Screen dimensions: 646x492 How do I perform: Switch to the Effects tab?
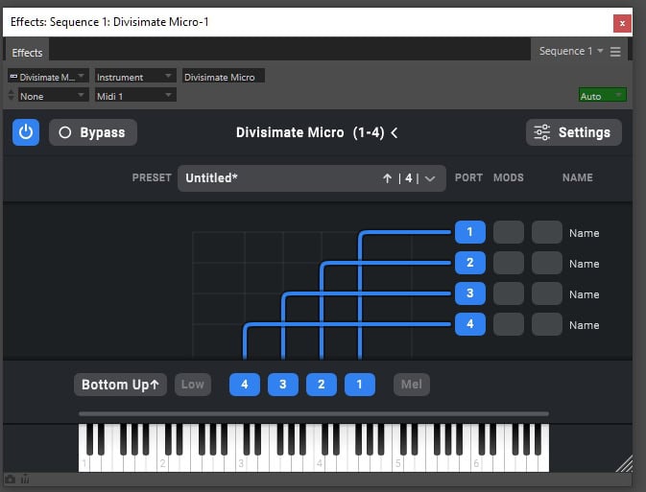click(x=27, y=53)
